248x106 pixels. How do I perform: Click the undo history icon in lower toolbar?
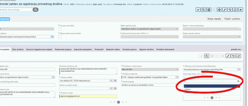coord(233,56)
